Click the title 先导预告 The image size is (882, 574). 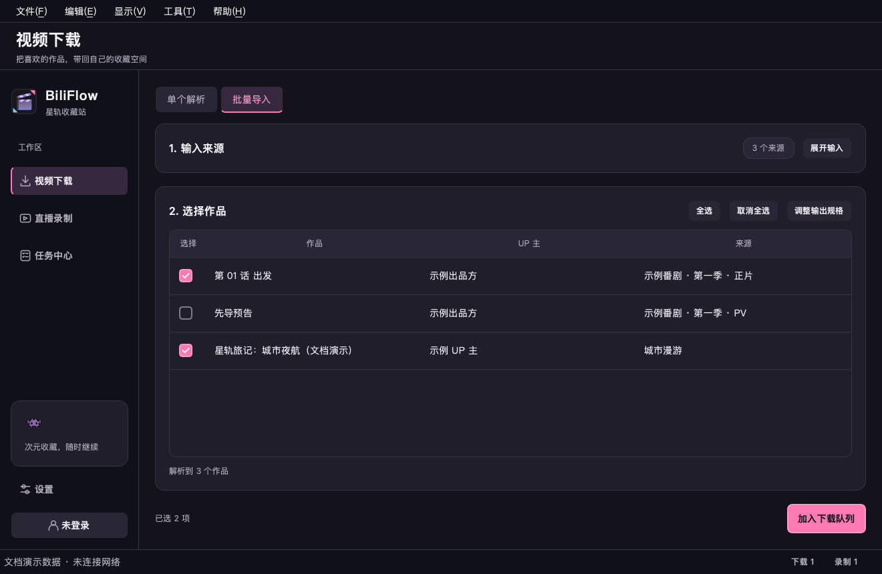233,313
